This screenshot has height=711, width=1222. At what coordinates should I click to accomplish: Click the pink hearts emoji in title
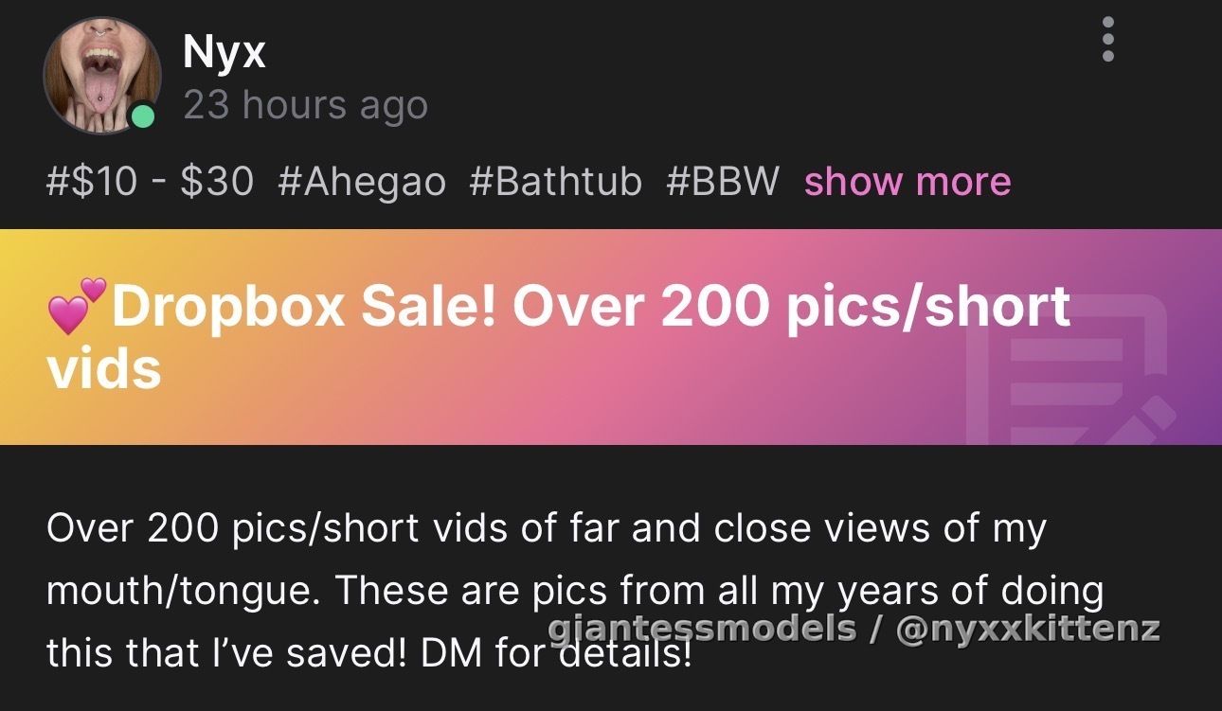(x=77, y=305)
